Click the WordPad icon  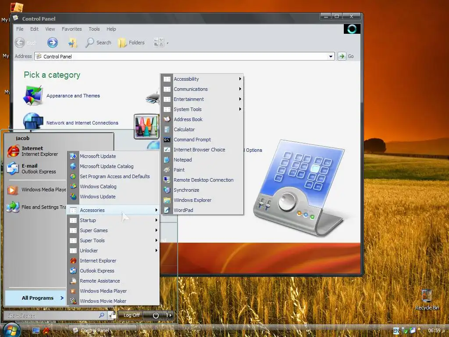(x=167, y=210)
